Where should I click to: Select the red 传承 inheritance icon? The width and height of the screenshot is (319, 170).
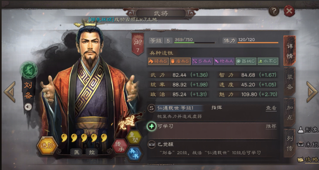[120, 146]
